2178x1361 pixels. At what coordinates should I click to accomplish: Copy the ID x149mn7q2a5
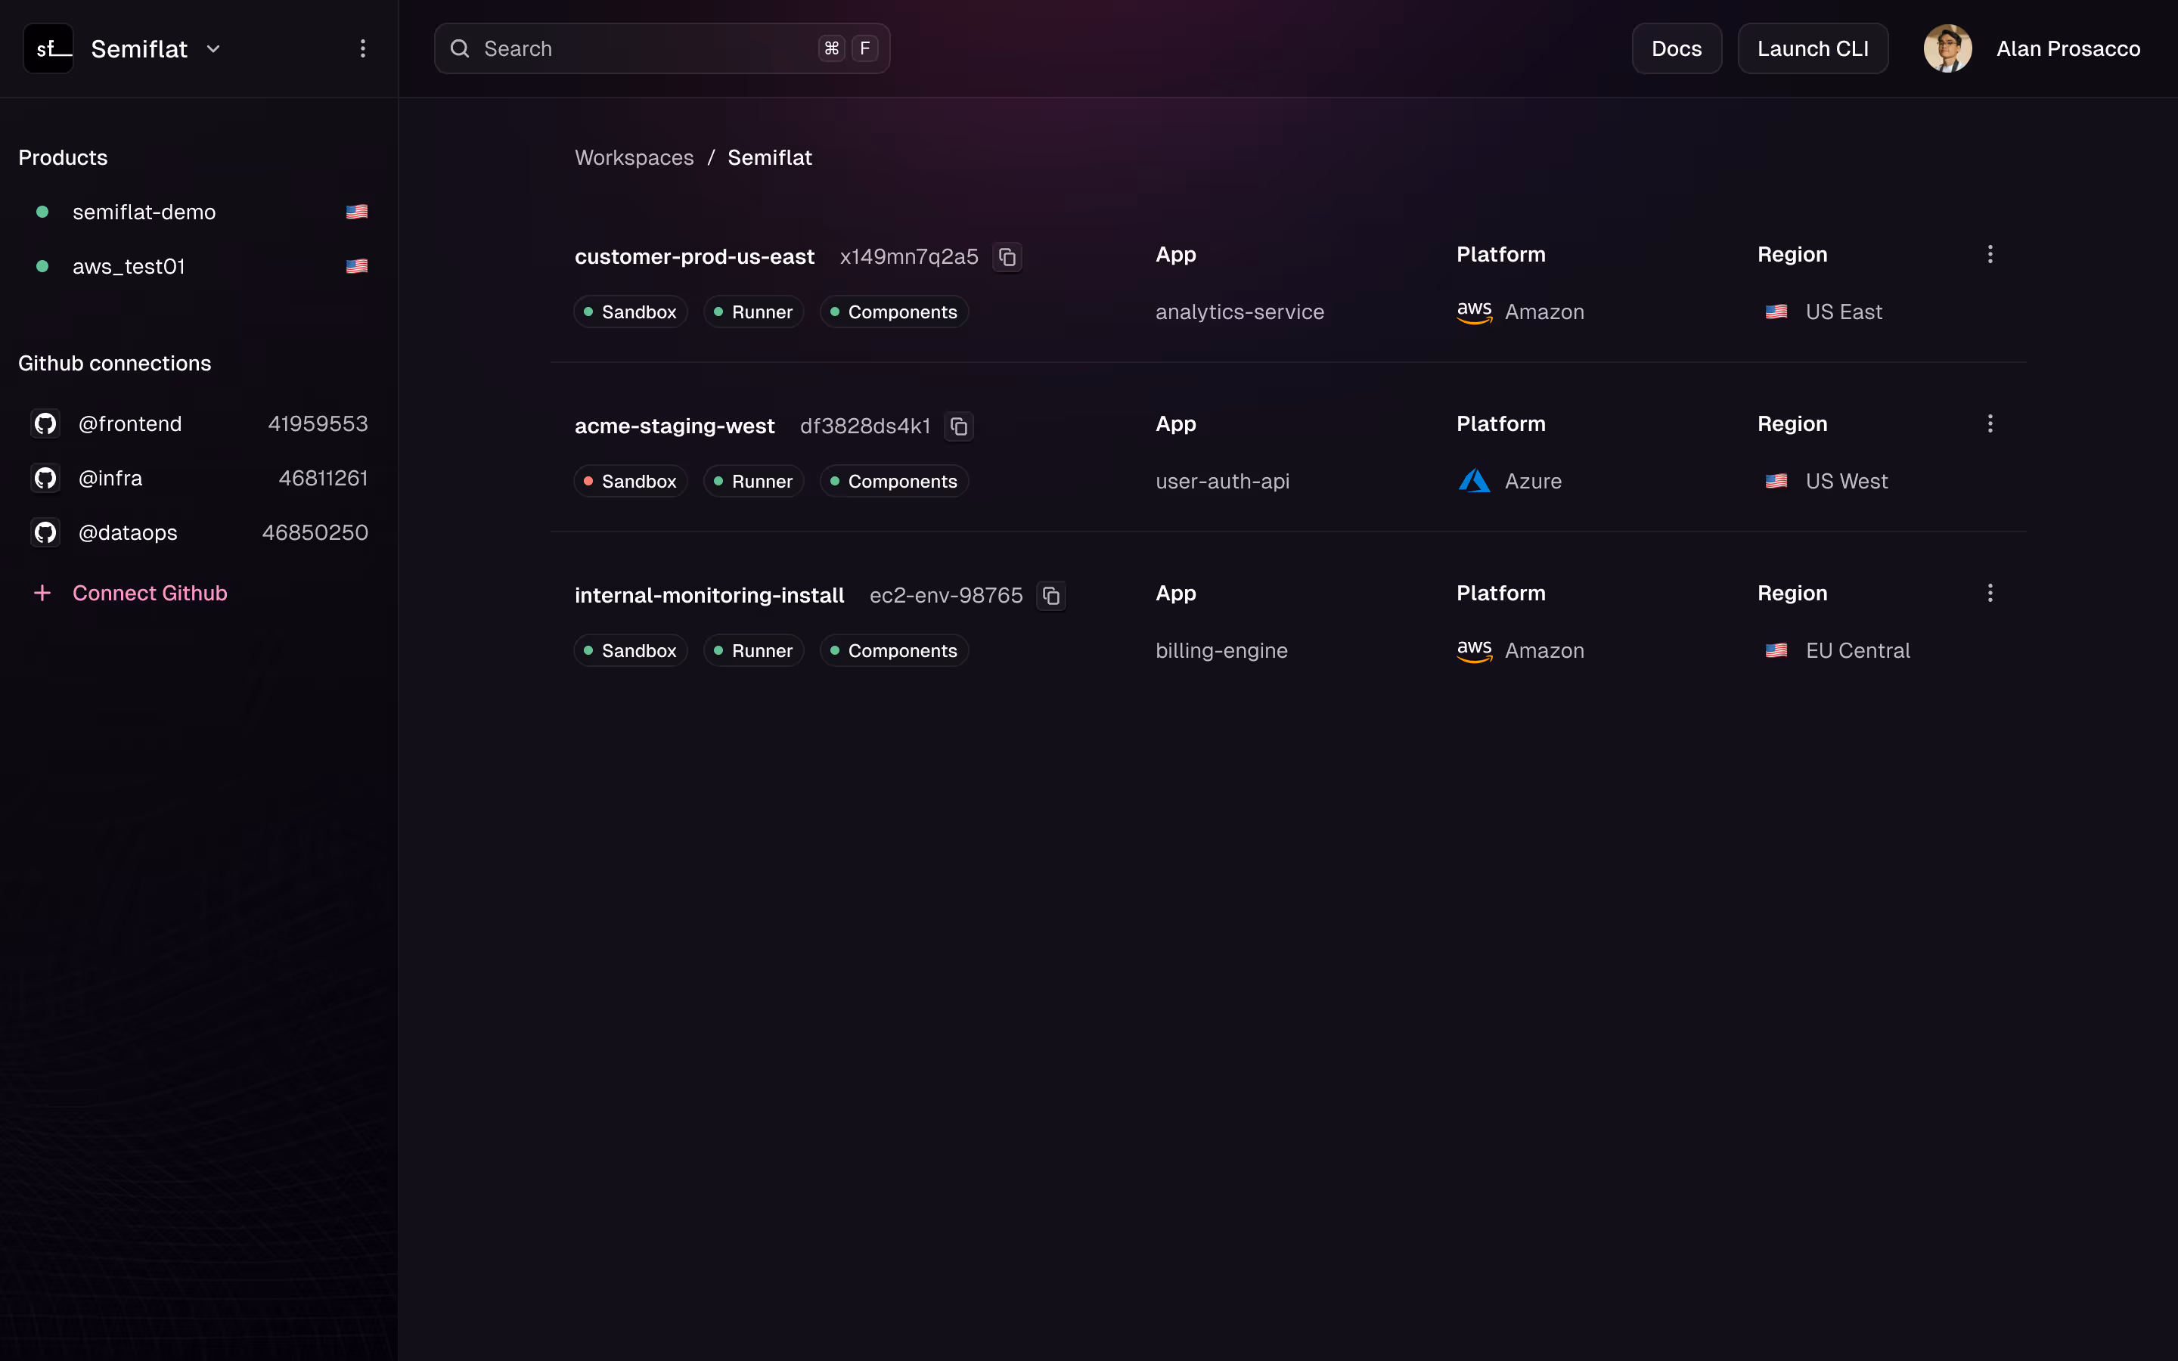[1007, 257]
